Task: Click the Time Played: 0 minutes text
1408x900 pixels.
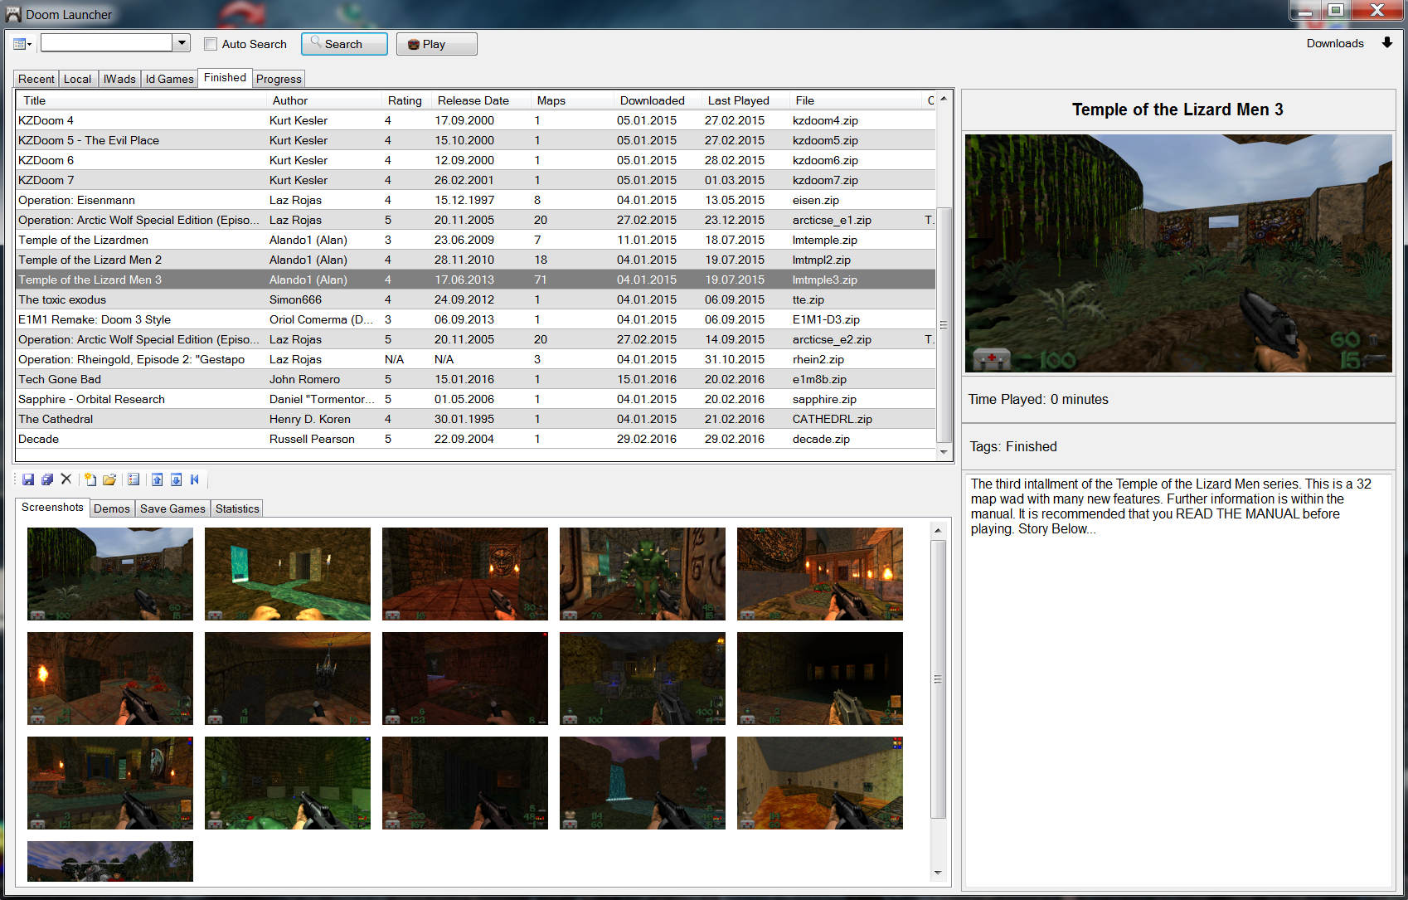Action: [1038, 399]
